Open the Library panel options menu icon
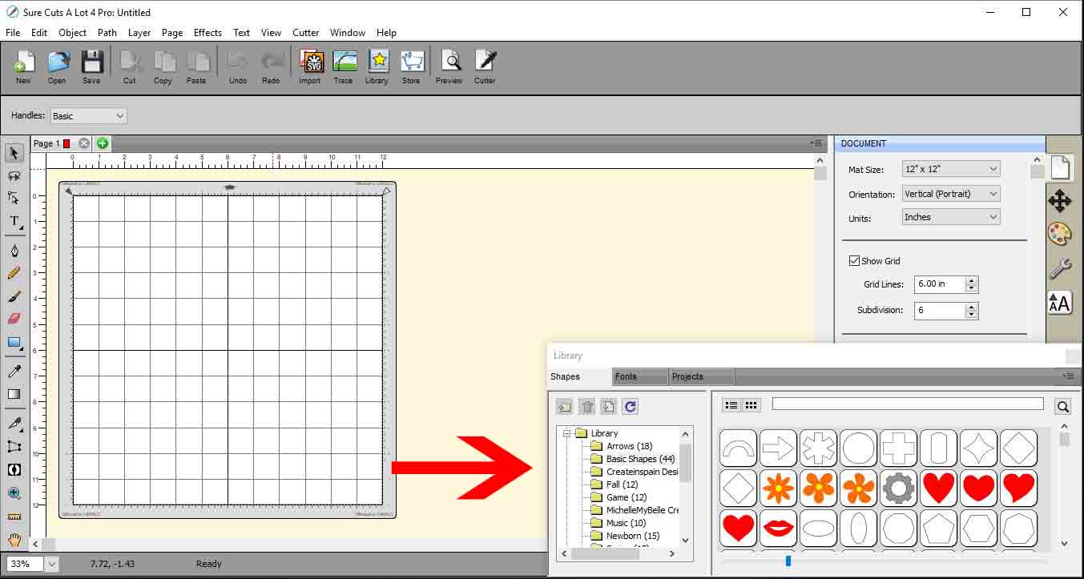Image resolution: width=1084 pixels, height=579 pixels. pos(1068,376)
